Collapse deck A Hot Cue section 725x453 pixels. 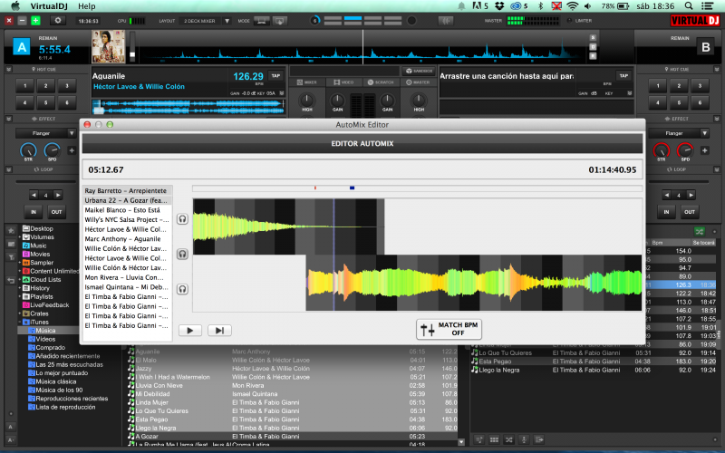(x=8, y=70)
